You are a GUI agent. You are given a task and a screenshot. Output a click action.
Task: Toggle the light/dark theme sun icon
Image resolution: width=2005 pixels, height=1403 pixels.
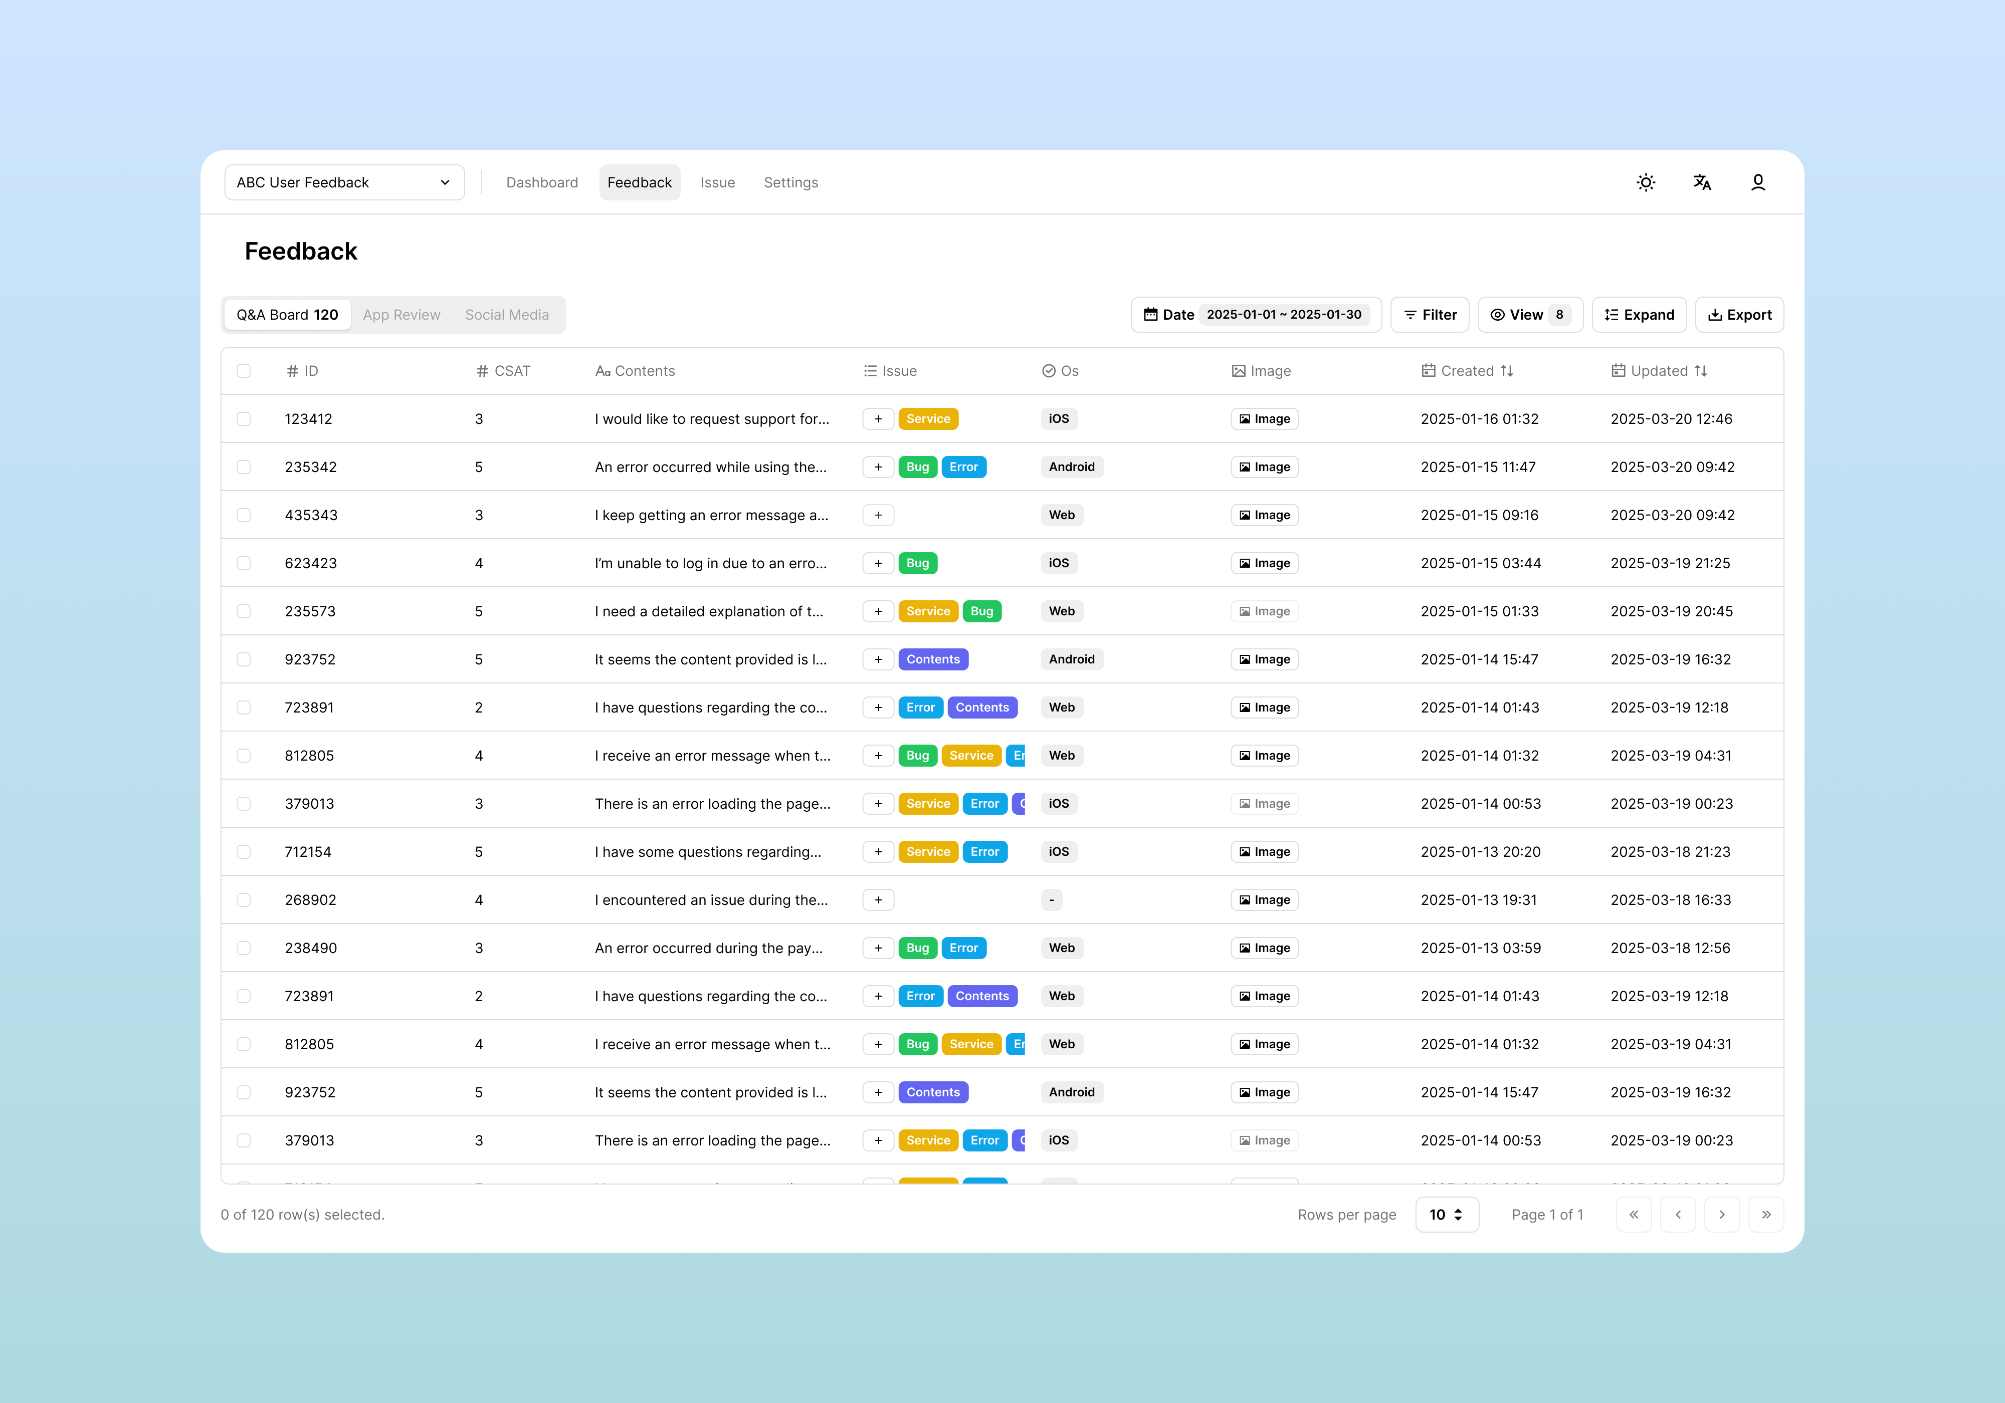click(1645, 182)
